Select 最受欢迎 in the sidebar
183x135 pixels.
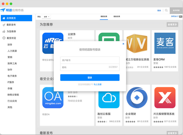11,38
